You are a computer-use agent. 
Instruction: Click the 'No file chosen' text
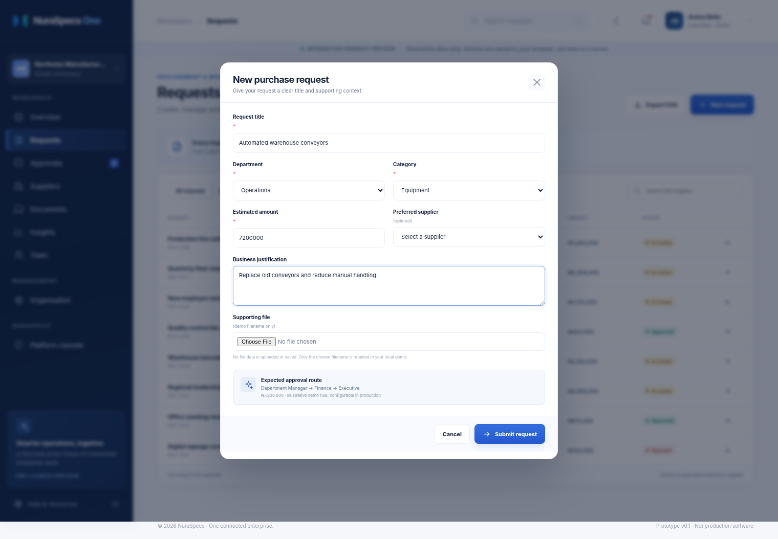pyautogui.click(x=297, y=342)
